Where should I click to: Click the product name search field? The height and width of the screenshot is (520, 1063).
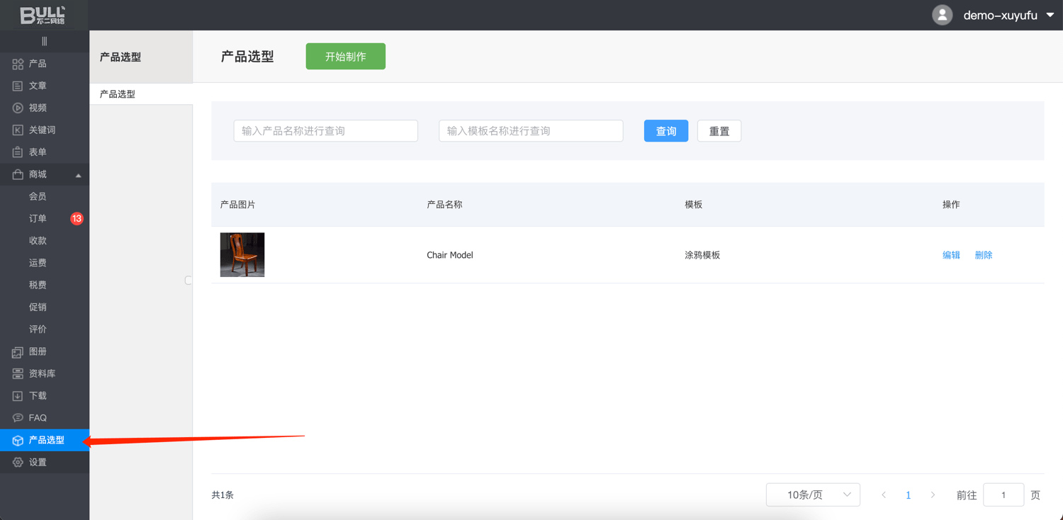[x=325, y=131]
